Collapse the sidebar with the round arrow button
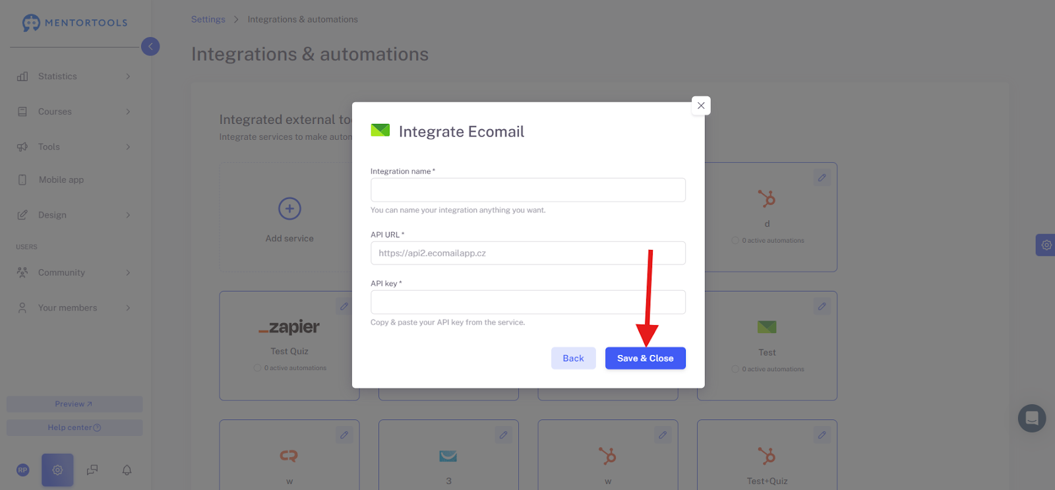This screenshot has height=490, width=1055. pyautogui.click(x=150, y=46)
